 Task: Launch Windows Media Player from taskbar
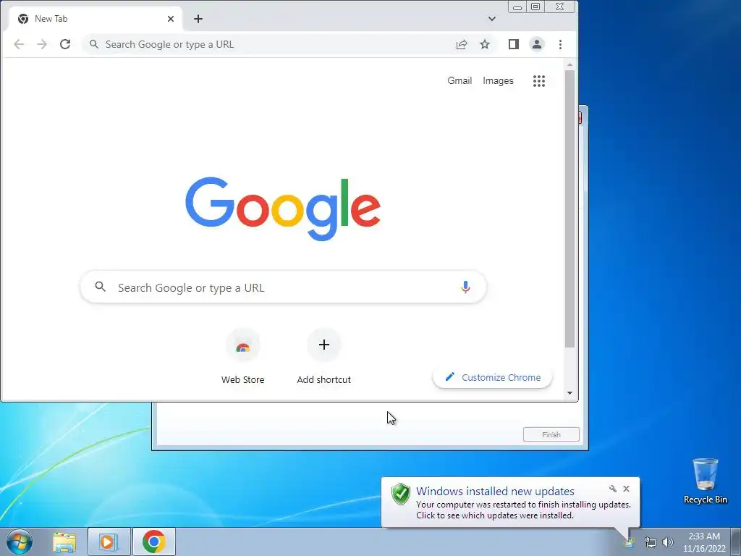coord(109,542)
